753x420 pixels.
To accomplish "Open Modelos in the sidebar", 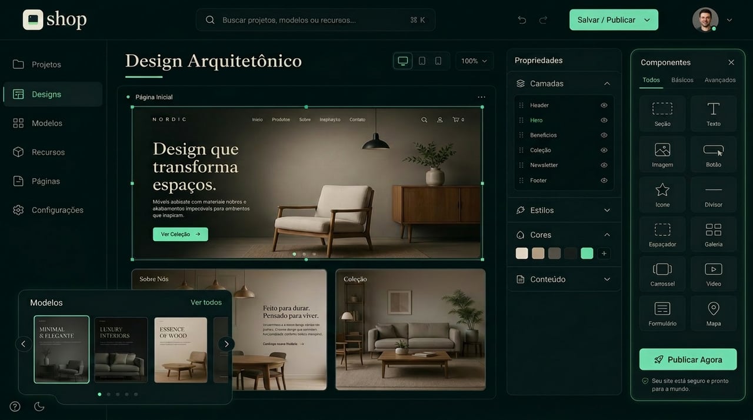I will 53,123.
